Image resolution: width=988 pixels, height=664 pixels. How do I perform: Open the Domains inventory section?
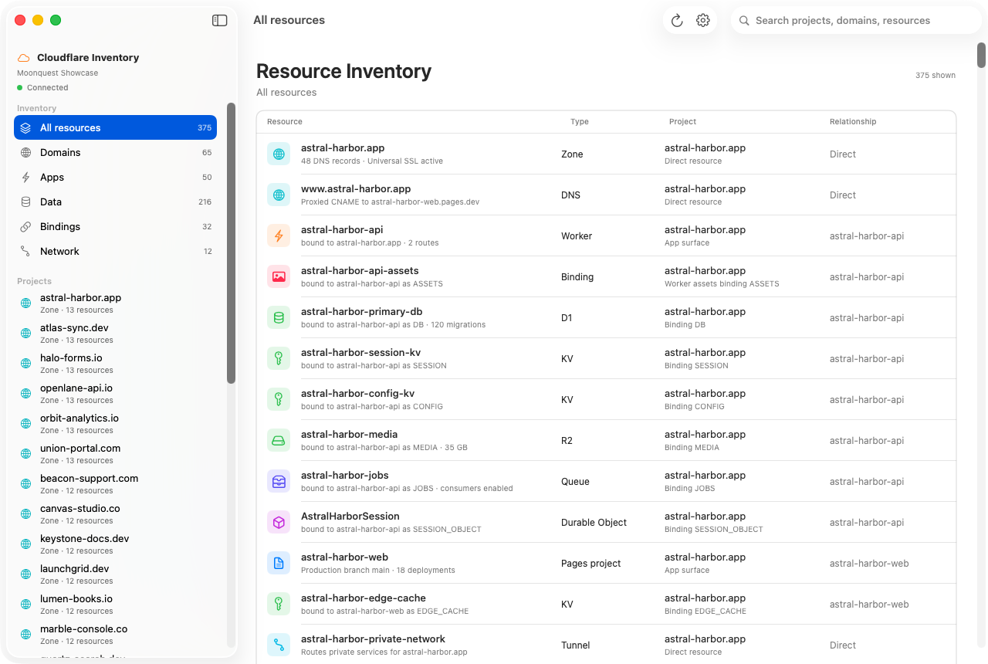115,152
